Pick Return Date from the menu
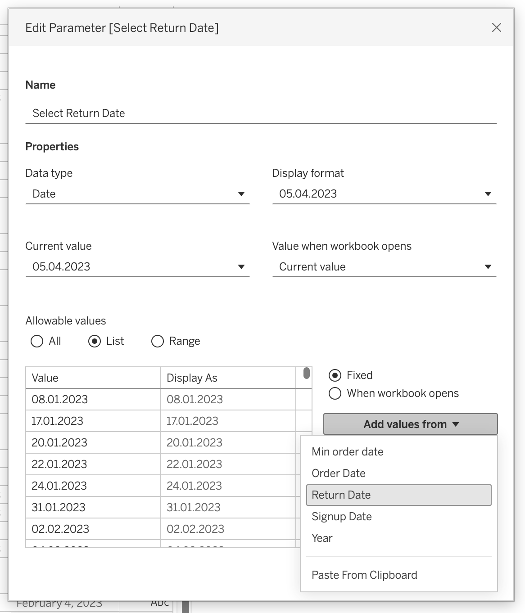 pos(341,495)
